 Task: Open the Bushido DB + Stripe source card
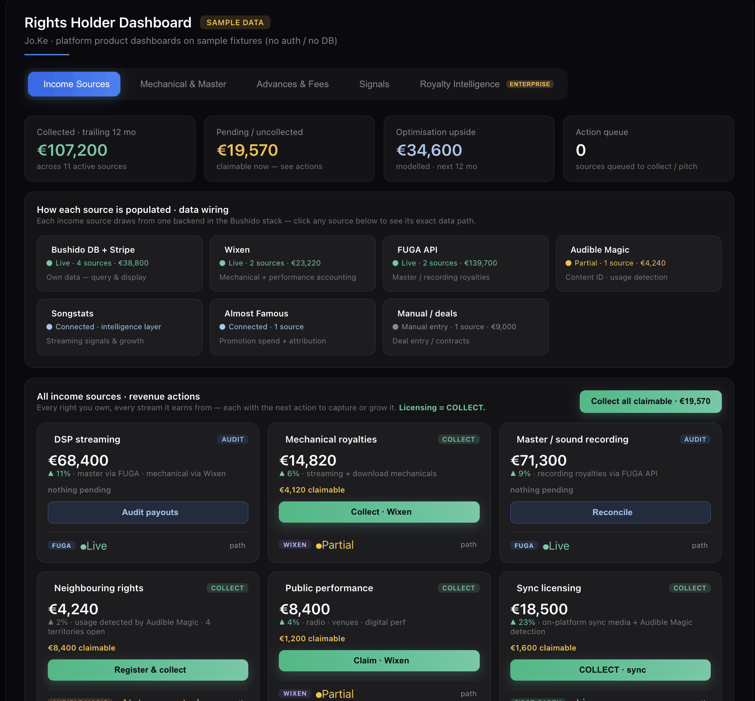pyautogui.click(x=119, y=263)
